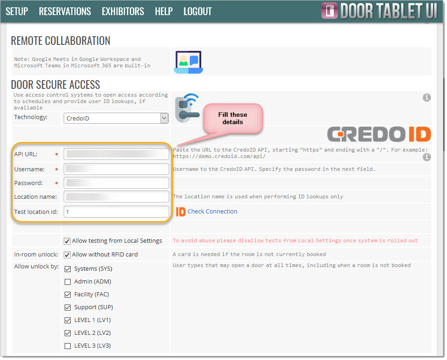Click the example URL https://demo.credoid.com/api/

219,156
